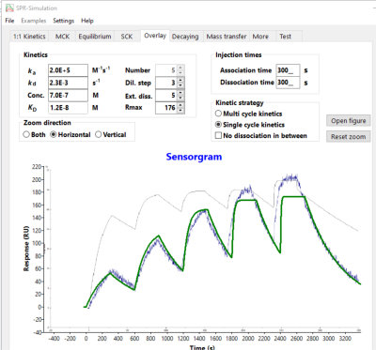376x350 pixels.
Task: Open the Help menu
Action: pyautogui.click(x=87, y=21)
